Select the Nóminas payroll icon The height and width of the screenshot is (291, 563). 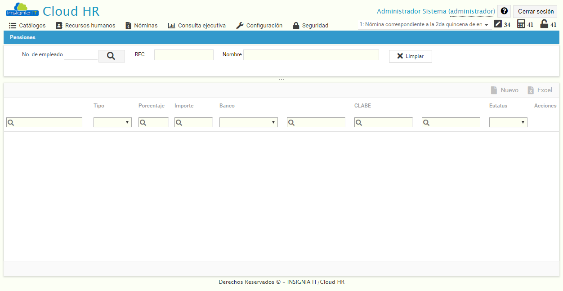128,25
